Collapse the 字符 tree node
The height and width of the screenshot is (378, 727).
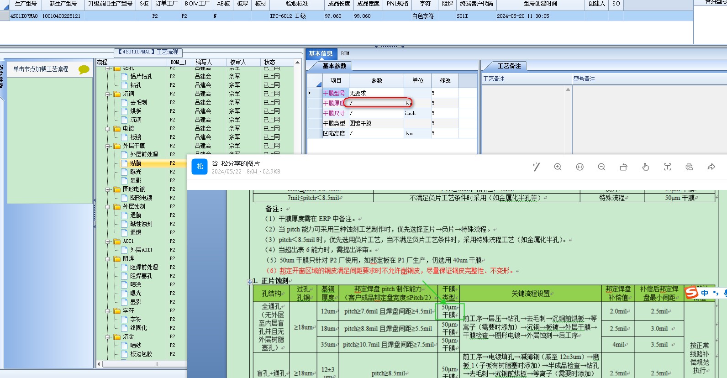109,311
